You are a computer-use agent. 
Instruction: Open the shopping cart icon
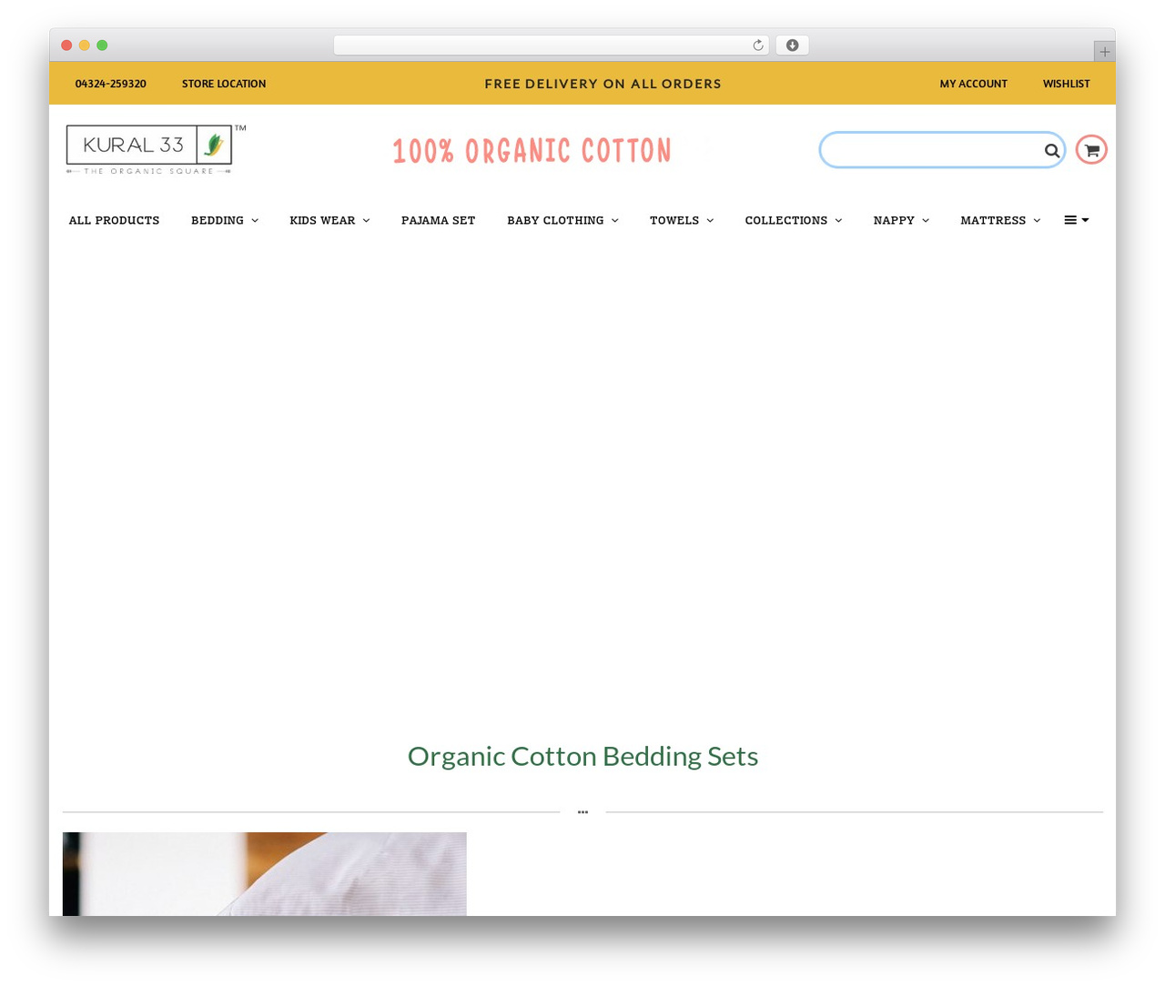click(1091, 150)
